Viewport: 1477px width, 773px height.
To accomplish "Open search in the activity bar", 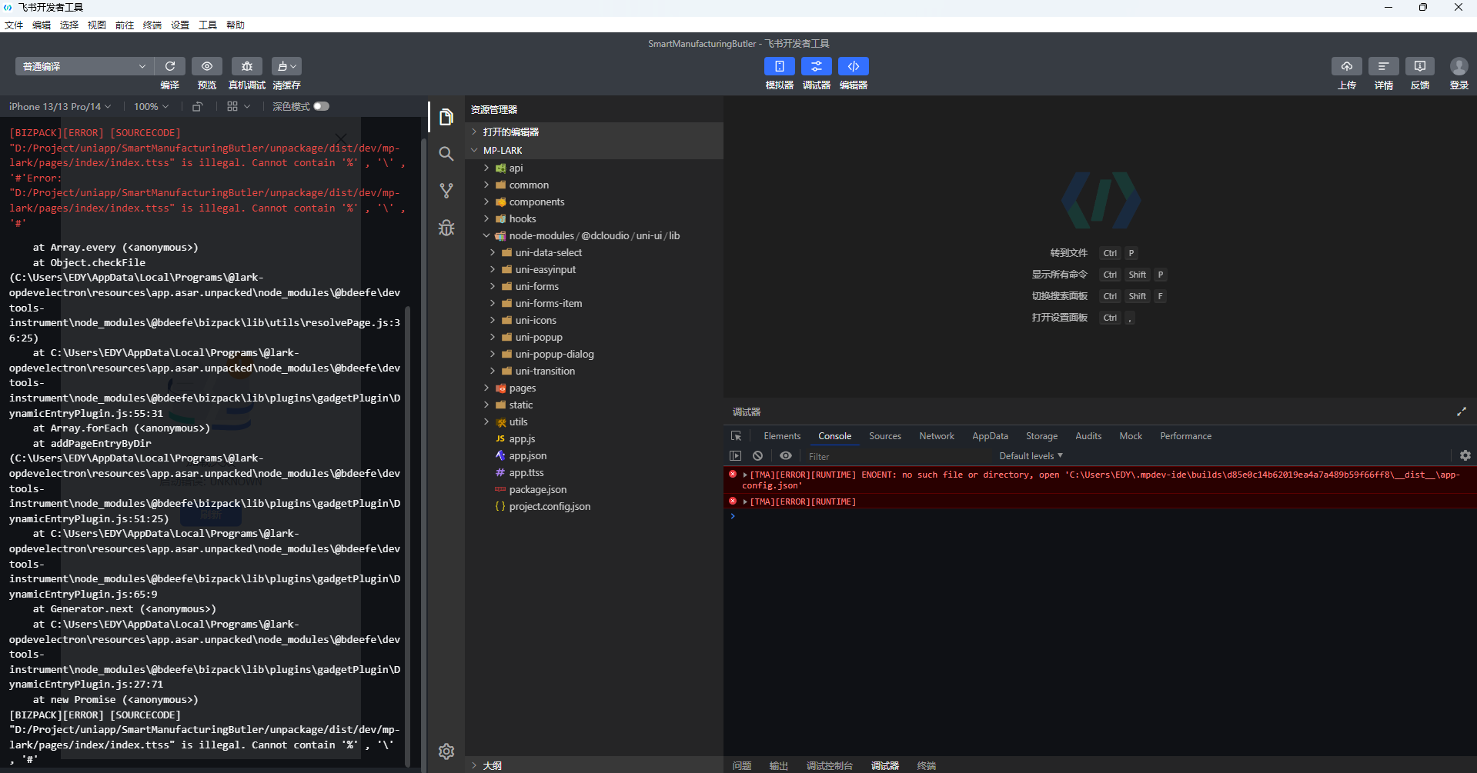I will [x=446, y=154].
